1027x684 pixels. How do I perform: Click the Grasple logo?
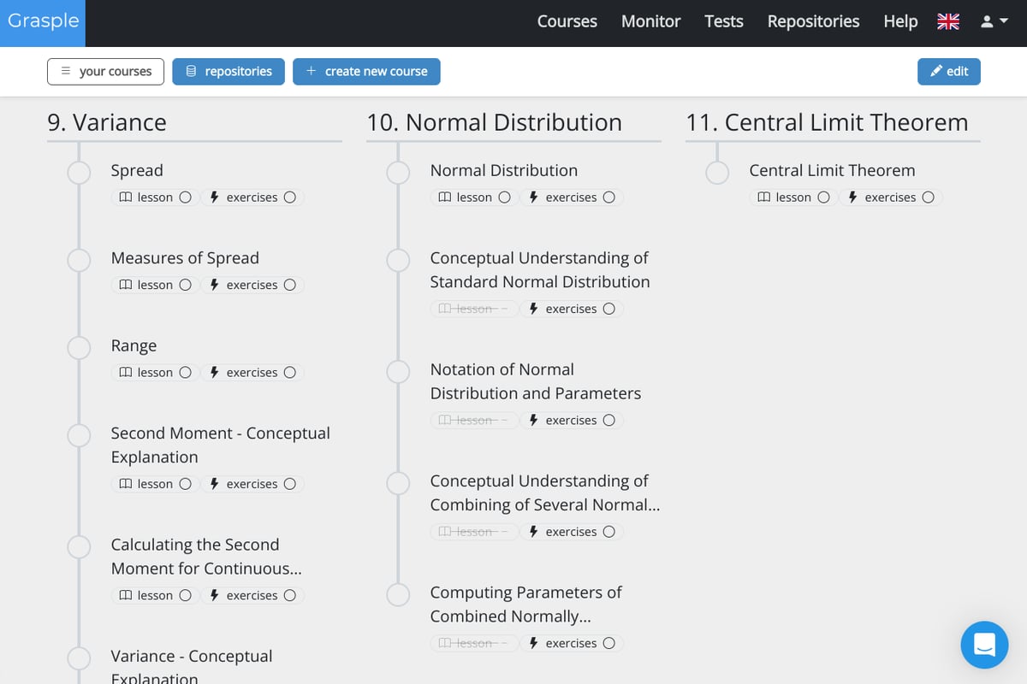pos(44,21)
